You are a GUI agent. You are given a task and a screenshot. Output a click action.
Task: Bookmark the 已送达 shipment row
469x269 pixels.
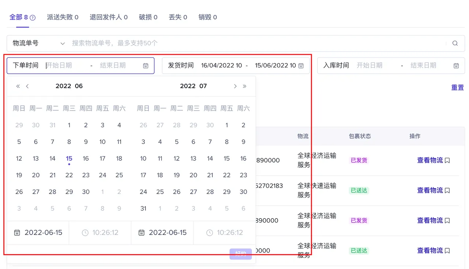pyautogui.click(x=447, y=190)
